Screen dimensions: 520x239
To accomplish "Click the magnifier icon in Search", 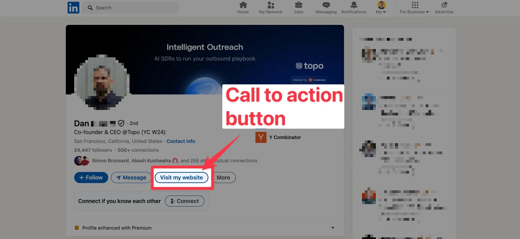I will point(90,8).
